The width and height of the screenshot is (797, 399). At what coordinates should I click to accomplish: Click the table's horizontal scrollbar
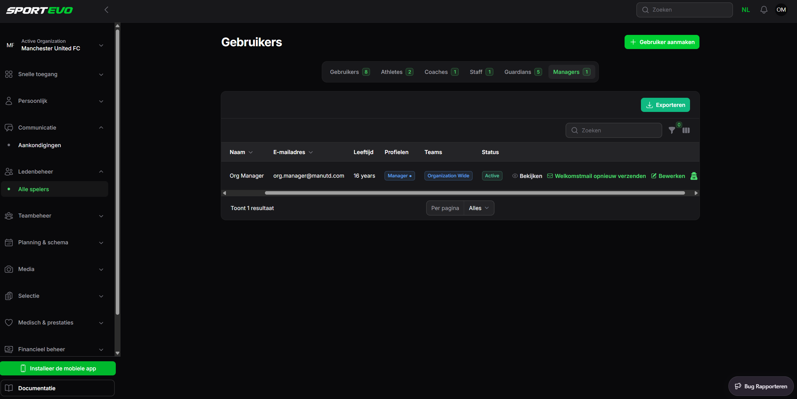coord(474,193)
